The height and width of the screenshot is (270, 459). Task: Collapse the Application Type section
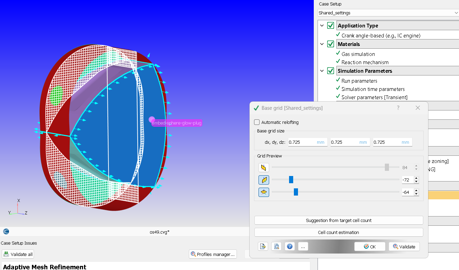[322, 25]
